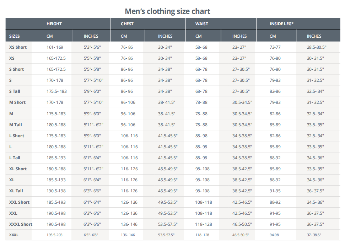Select the M Tall size row label
The height and width of the screenshot is (251, 345).
pyautogui.click(x=16, y=125)
